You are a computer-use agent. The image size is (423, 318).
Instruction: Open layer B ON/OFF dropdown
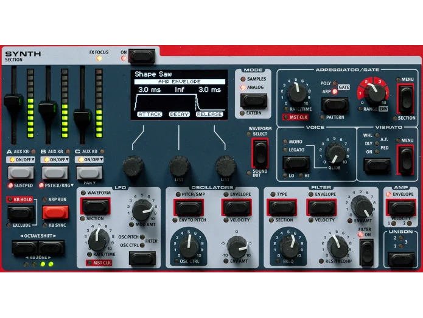click(x=54, y=160)
